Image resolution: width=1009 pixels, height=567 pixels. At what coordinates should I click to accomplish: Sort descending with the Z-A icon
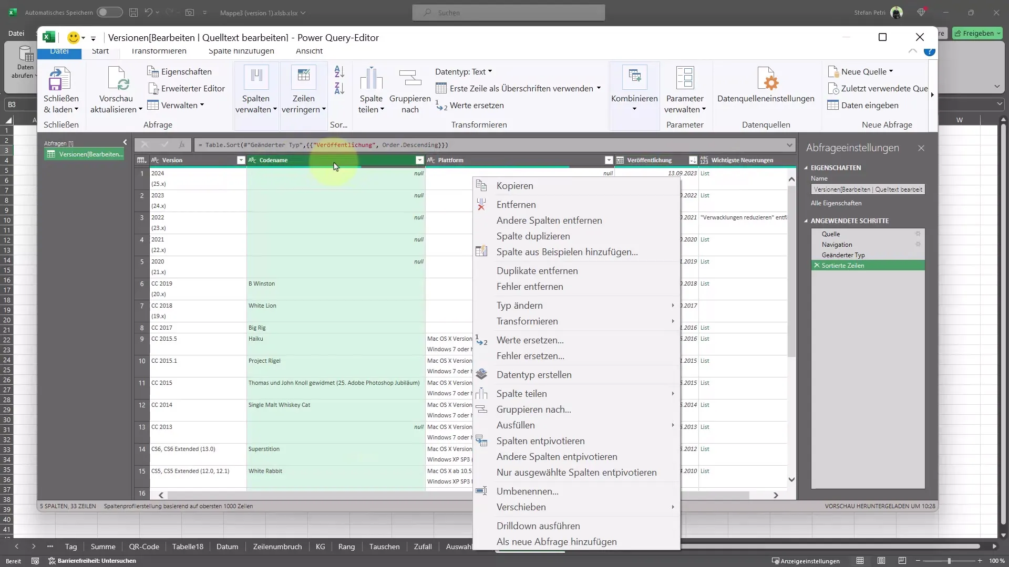point(339,88)
